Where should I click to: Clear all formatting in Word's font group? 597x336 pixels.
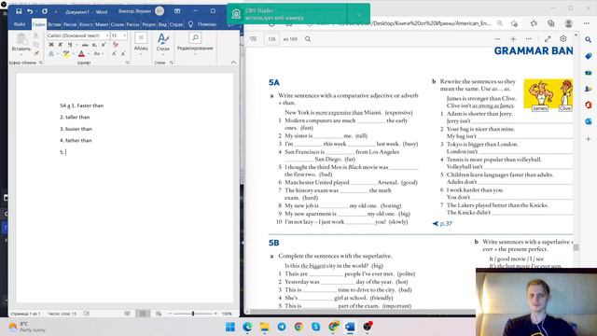coord(116,45)
